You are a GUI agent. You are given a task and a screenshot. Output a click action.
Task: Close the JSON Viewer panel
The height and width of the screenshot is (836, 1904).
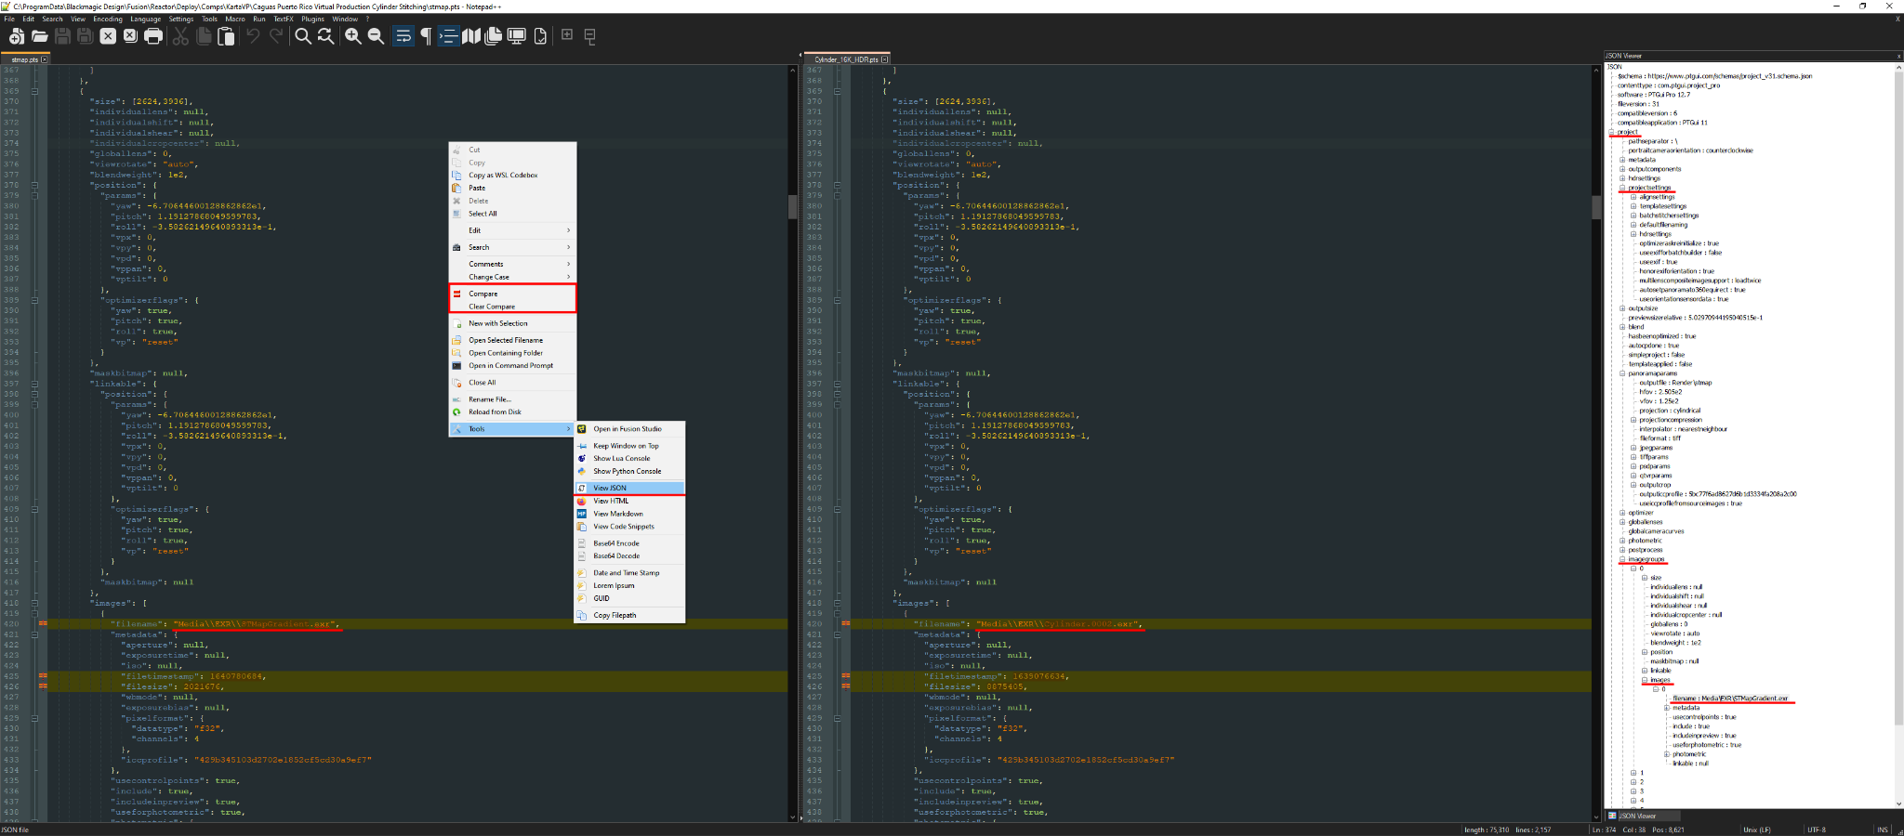(x=1899, y=56)
